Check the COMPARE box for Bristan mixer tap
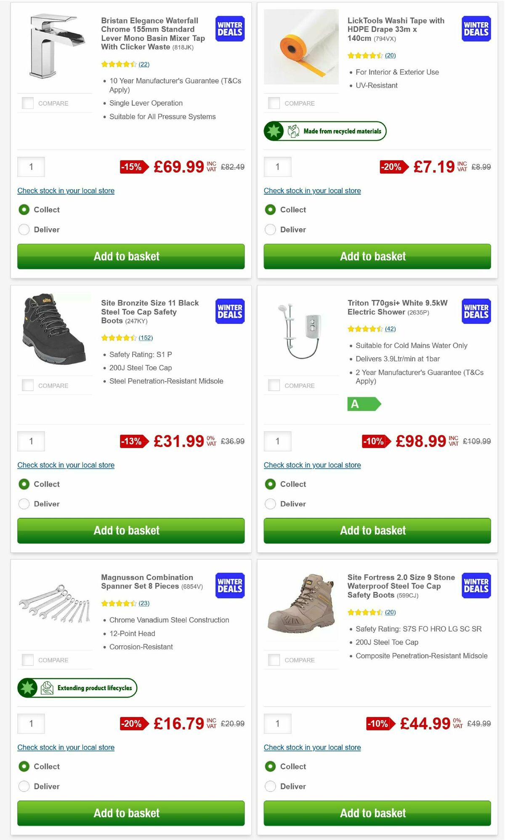This screenshot has height=840, width=505. pyautogui.click(x=27, y=102)
